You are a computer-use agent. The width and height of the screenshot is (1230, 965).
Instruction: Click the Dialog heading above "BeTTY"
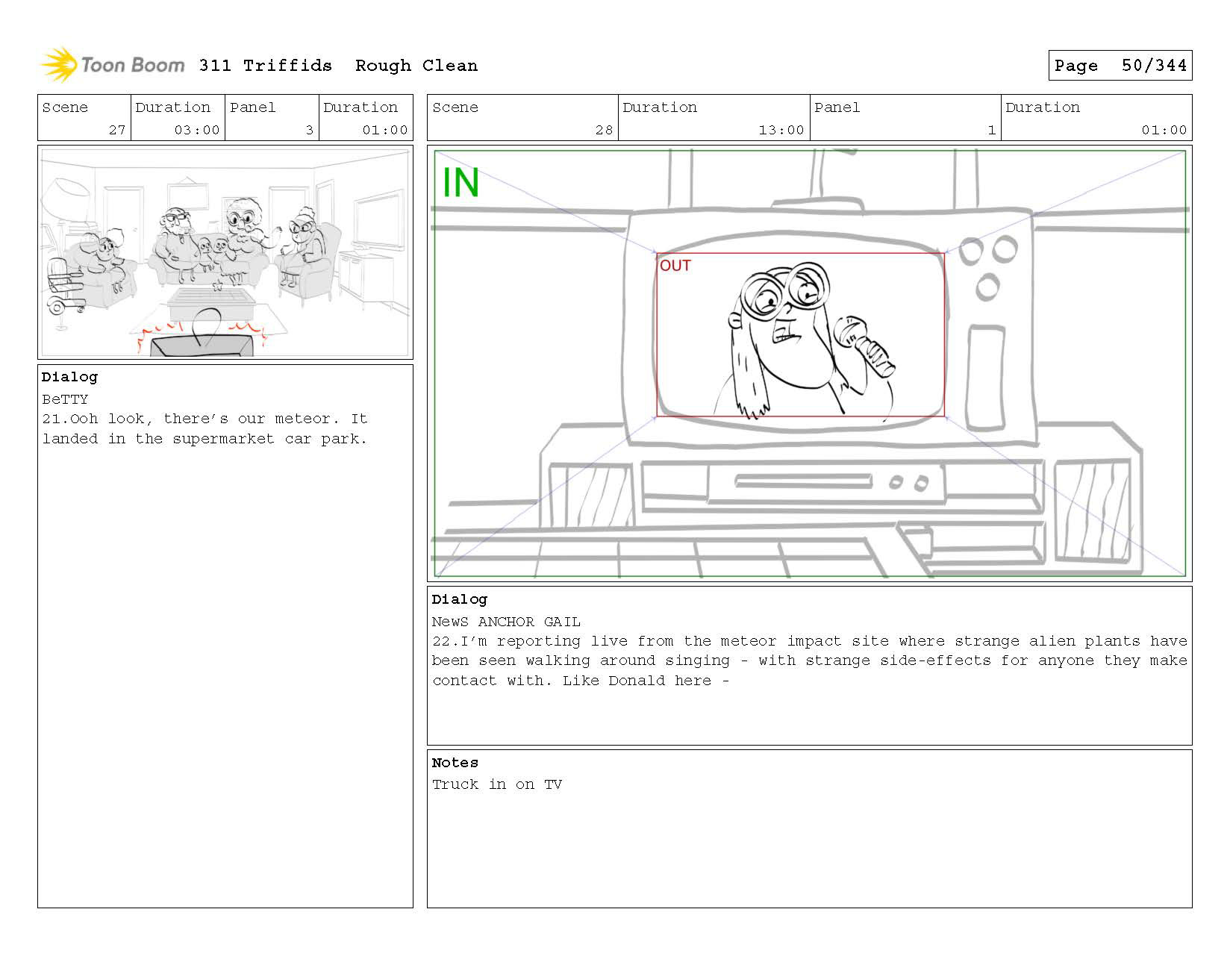(69, 377)
